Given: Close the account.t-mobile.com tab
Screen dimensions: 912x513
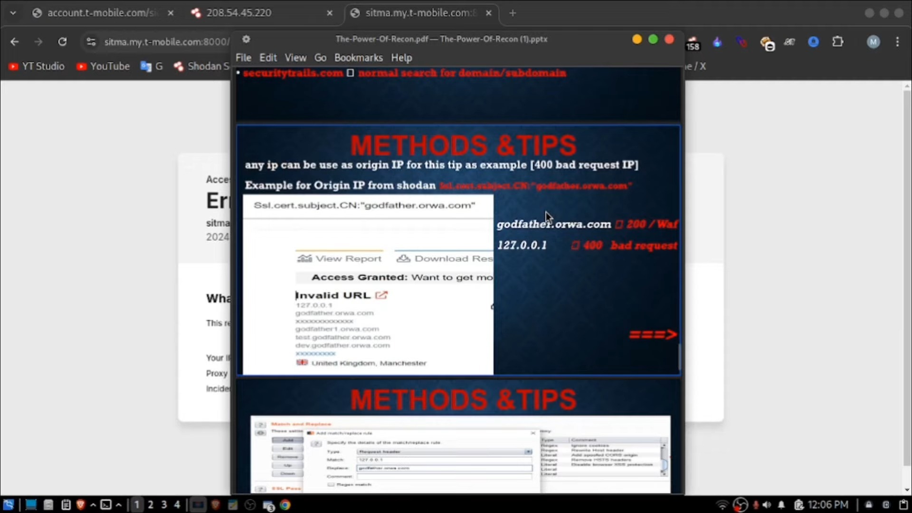Looking at the screenshot, I should pyautogui.click(x=171, y=13).
